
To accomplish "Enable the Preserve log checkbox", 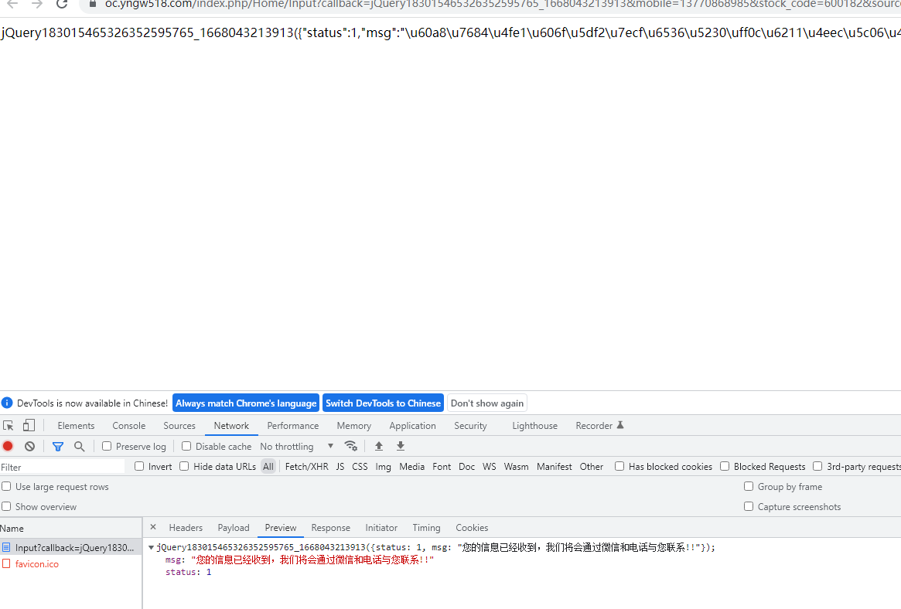I will [108, 446].
